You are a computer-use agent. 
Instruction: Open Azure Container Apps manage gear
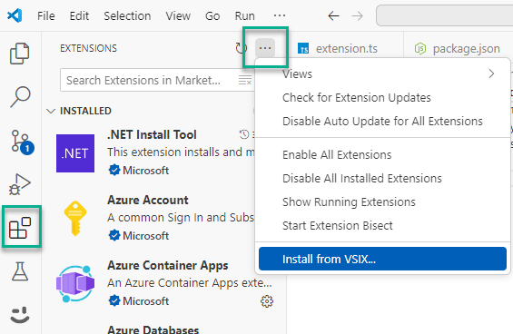(x=267, y=301)
